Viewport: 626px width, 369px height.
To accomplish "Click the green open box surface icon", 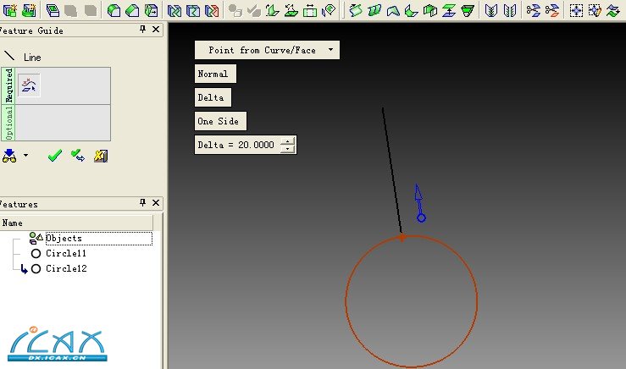I will (x=430, y=10).
